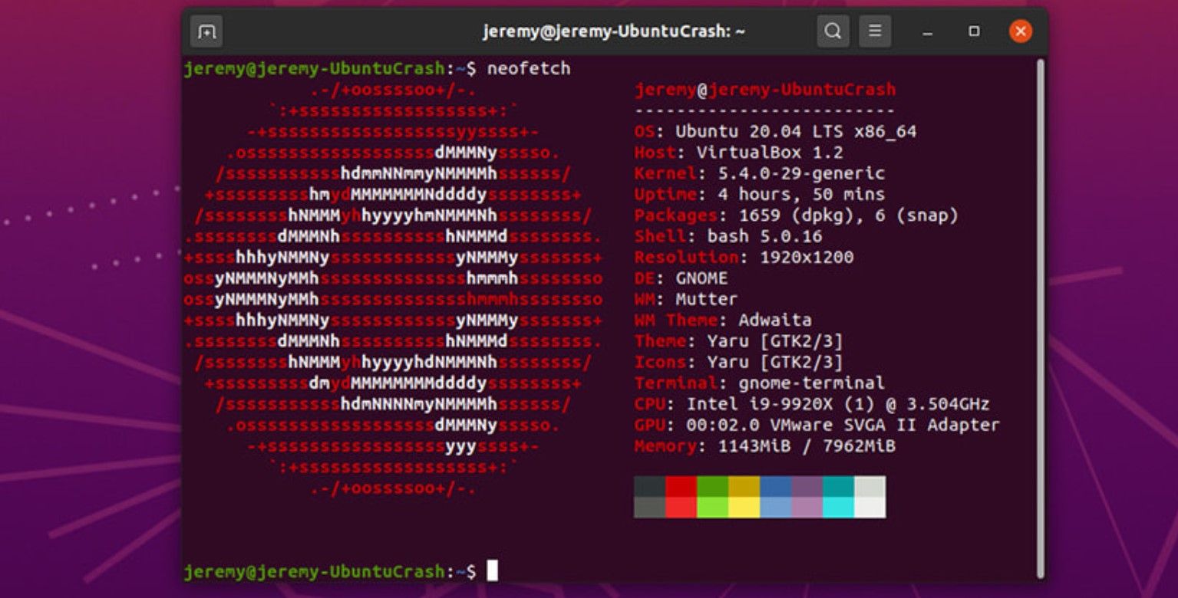Click the WM line Mutter
1178x598 pixels.
click(686, 299)
